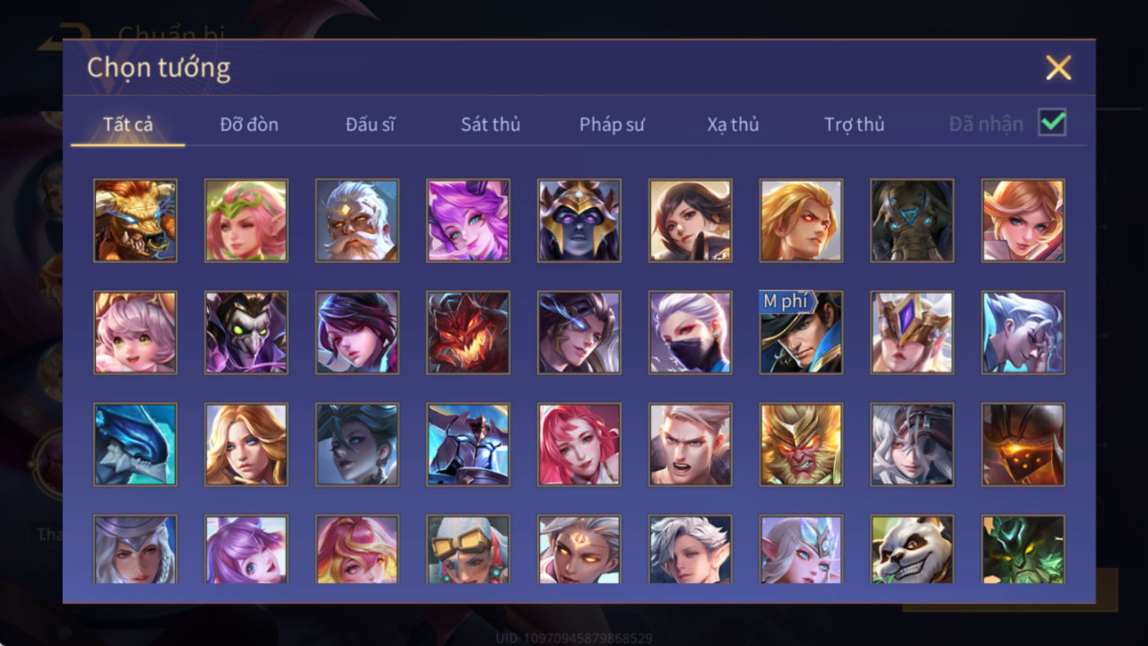The image size is (1148, 646).
Task: View the Đấu sĩ tab
Action: (370, 124)
